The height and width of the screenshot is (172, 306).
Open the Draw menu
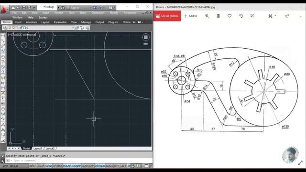coord(83,13)
